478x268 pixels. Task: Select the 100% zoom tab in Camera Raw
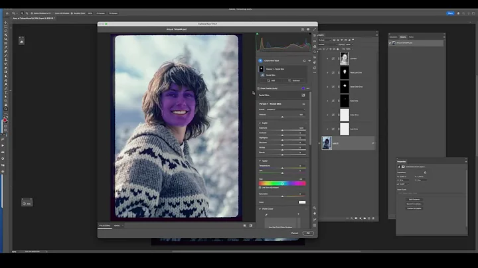(x=117, y=226)
